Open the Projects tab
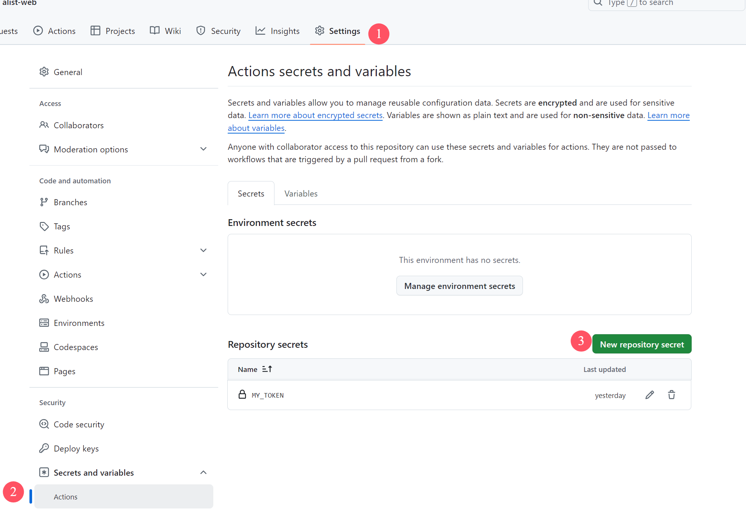The width and height of the screenshot is (746, 510). [113, 31]
